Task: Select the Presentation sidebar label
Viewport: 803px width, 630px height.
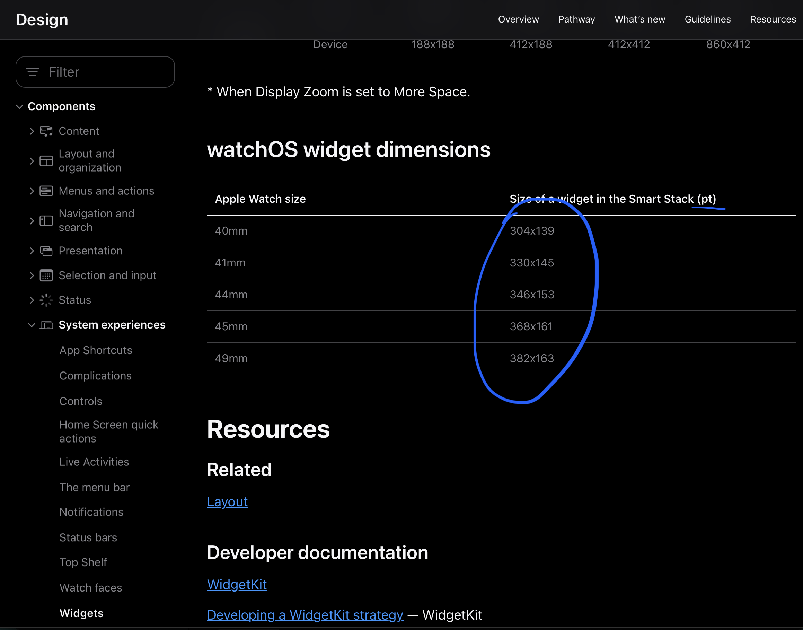Action: click(91, 251)
